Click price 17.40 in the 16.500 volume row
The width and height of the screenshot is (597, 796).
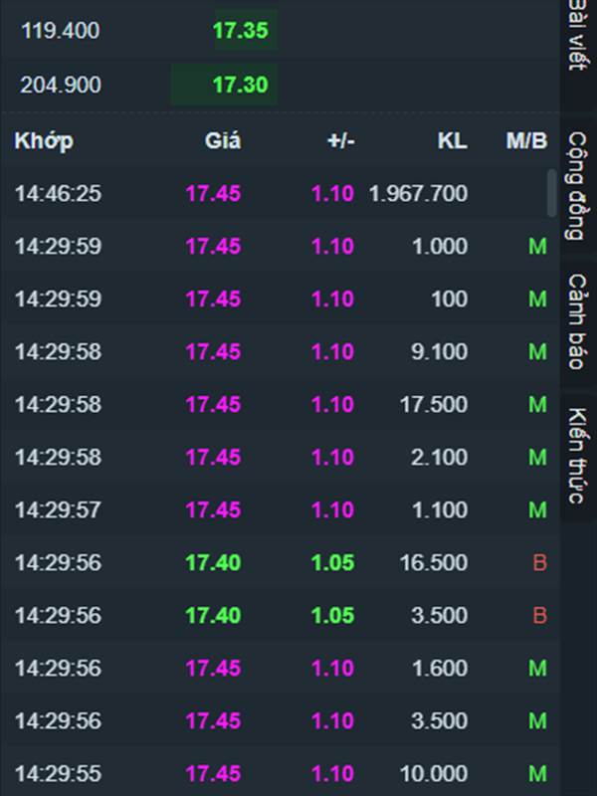click(213, 562)
